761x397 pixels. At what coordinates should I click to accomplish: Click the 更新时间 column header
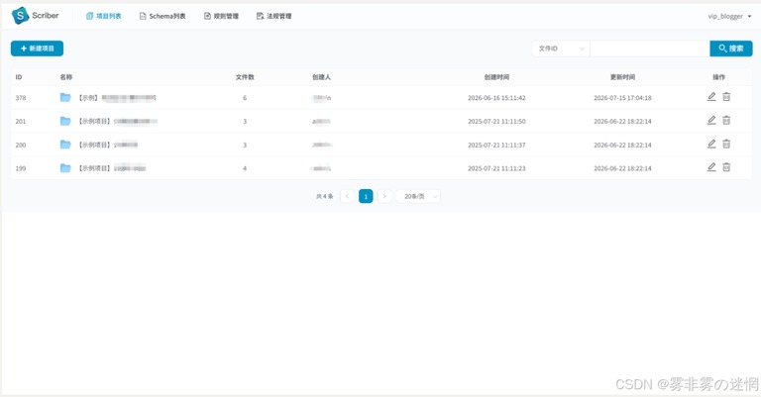click(622, 77)
